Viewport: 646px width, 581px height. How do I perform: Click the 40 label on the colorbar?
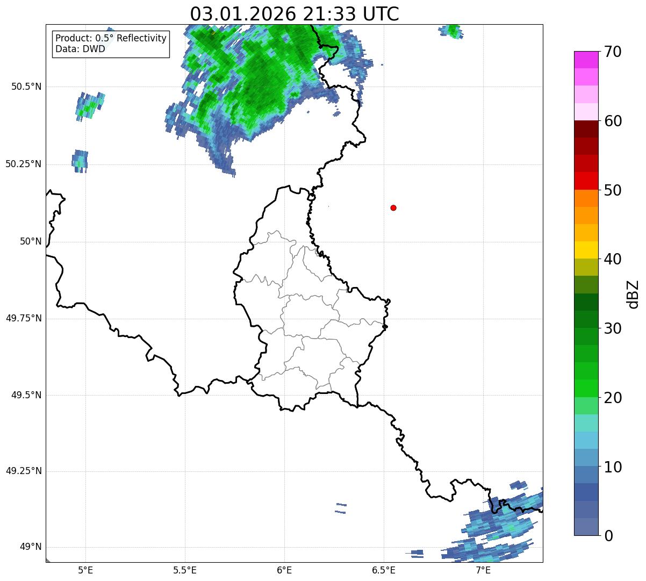click(x=613, y=259)
